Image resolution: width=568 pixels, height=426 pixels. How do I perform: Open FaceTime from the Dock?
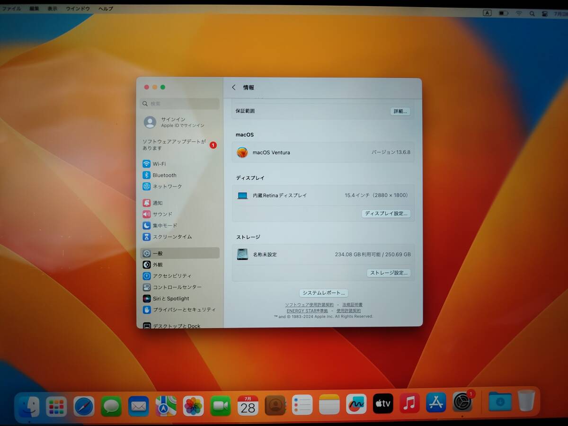point(221,406)
